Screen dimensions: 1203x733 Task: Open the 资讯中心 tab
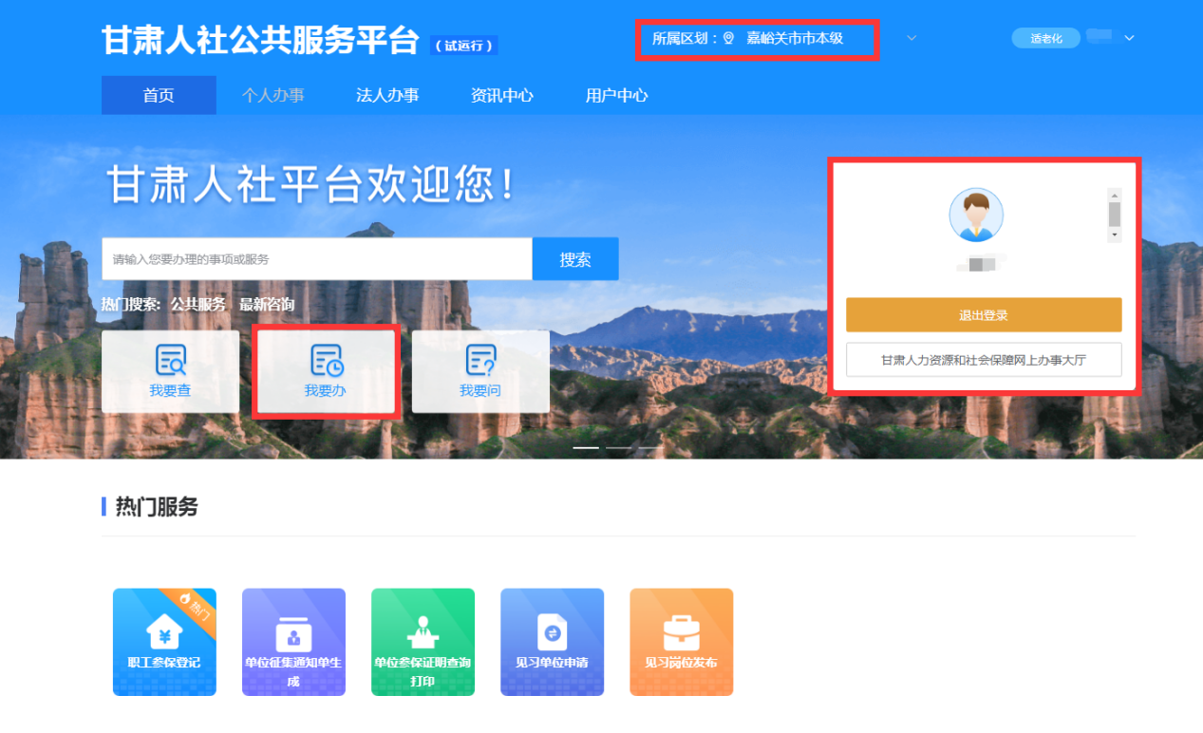click(502, 96)
